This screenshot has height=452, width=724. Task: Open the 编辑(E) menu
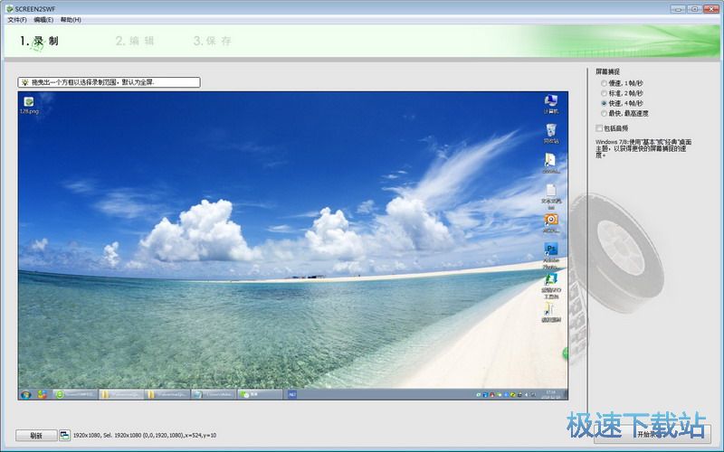click(x=43, y=19)
